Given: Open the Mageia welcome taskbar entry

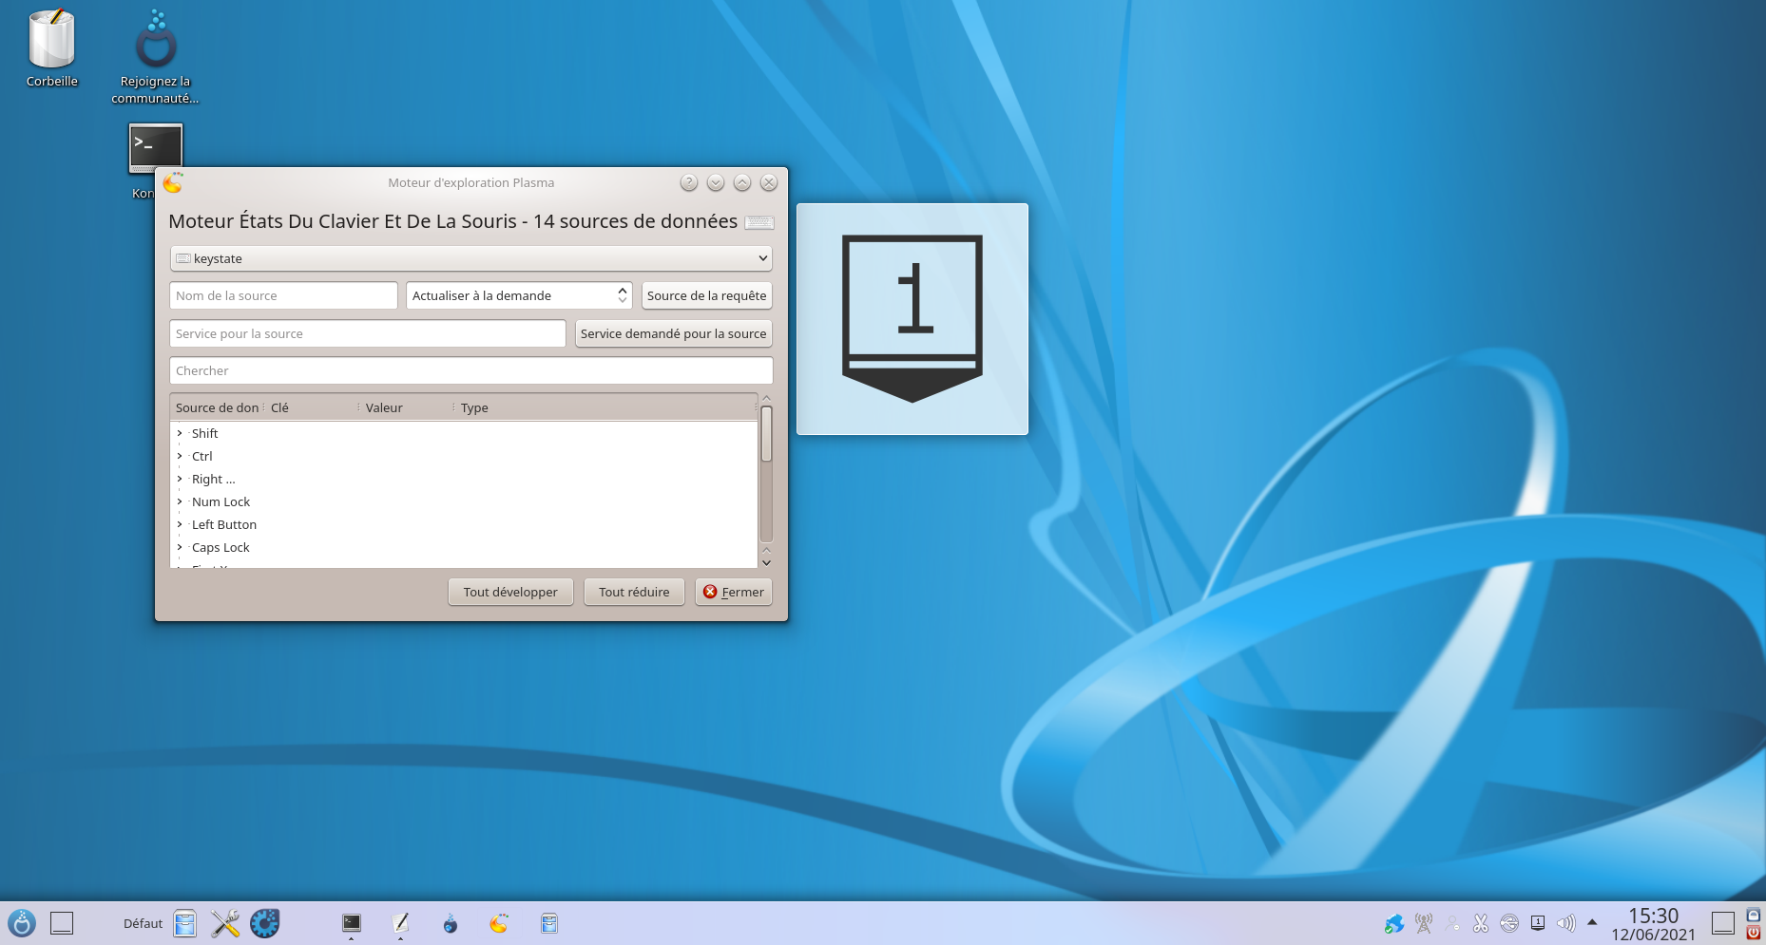Looking at the screenshot, I should click(x=451, y=923).
